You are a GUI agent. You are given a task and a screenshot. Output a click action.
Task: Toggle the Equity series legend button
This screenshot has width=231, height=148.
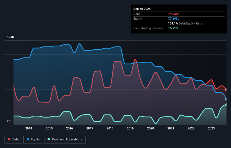pyautogui.click(x=33, y=140)
